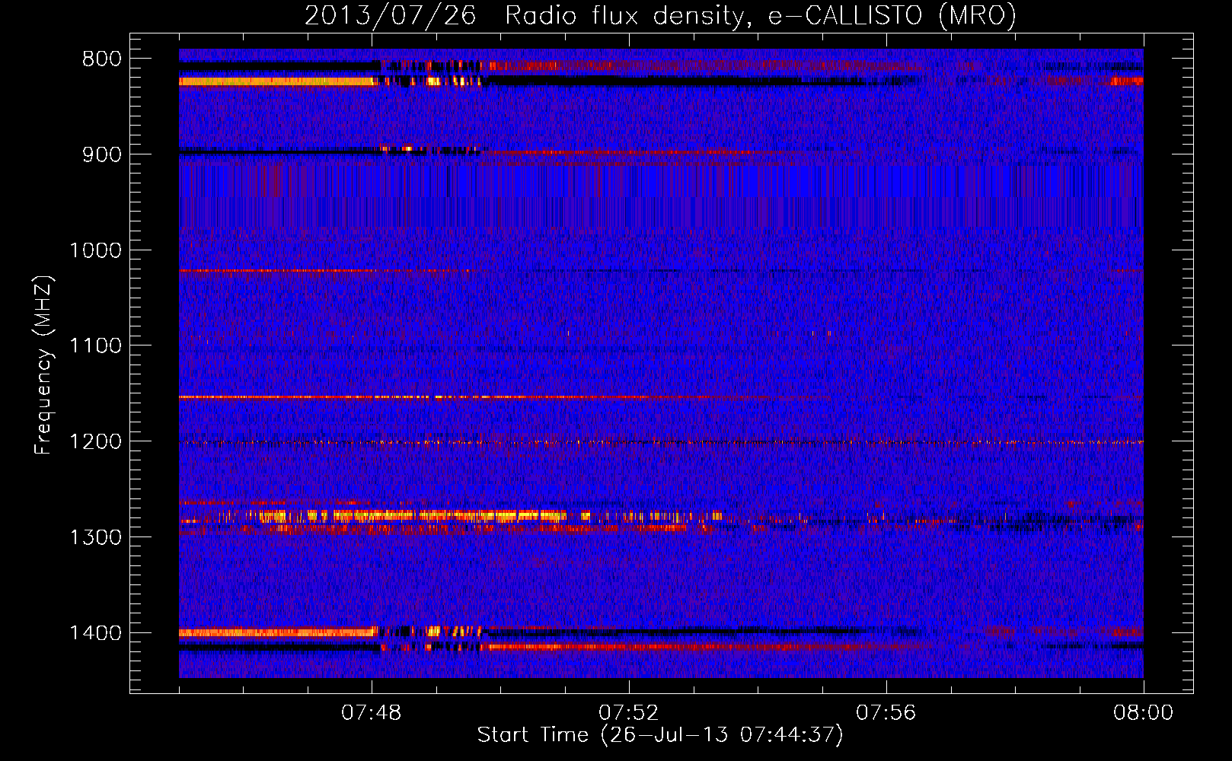Click the 1100 frequency axis label
The width and height of the screenshot is (1232, 761).
95,346
